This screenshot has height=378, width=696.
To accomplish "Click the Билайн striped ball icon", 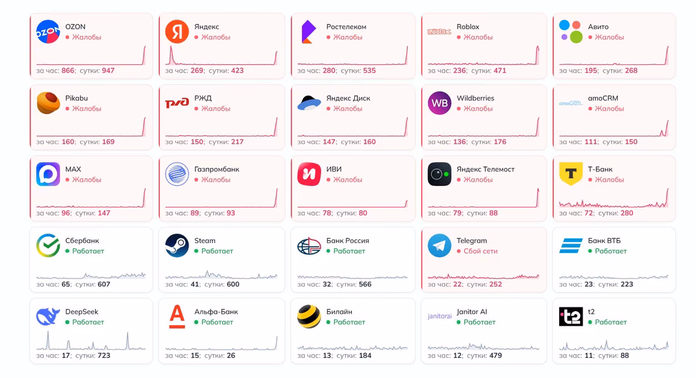I will point(309,316).
